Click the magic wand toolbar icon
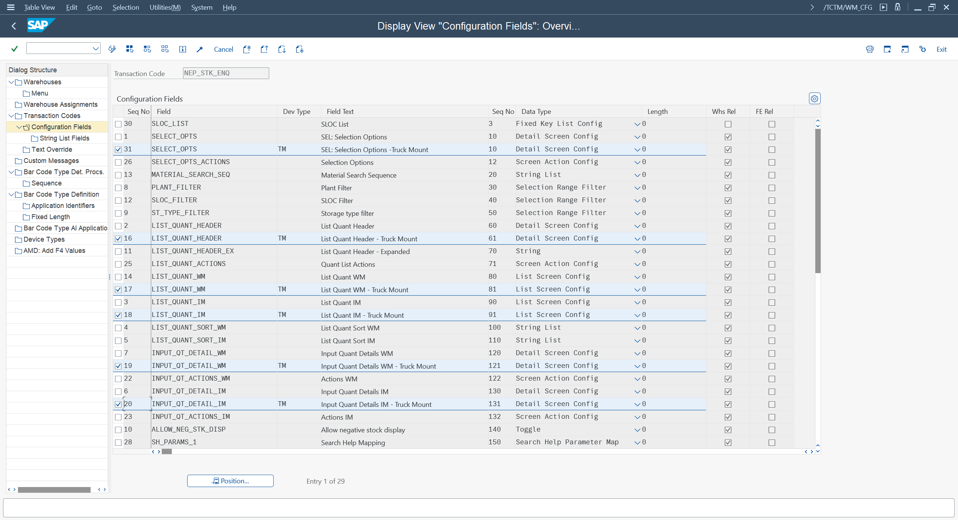 (x=200, y=49)
